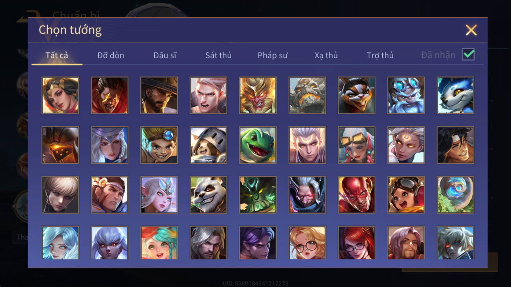This screenshot has width=511, height=287.
Task: Select the Flash hero with red mask
Action: click(x=356, y=195)
